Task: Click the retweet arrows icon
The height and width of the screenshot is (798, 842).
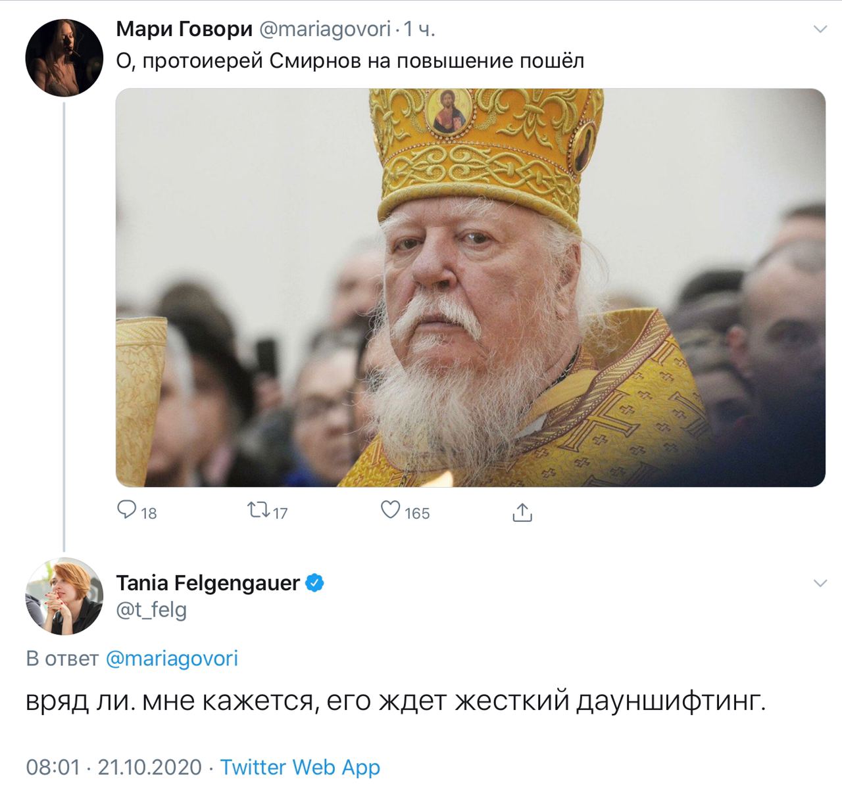Action: click(257, 511)
